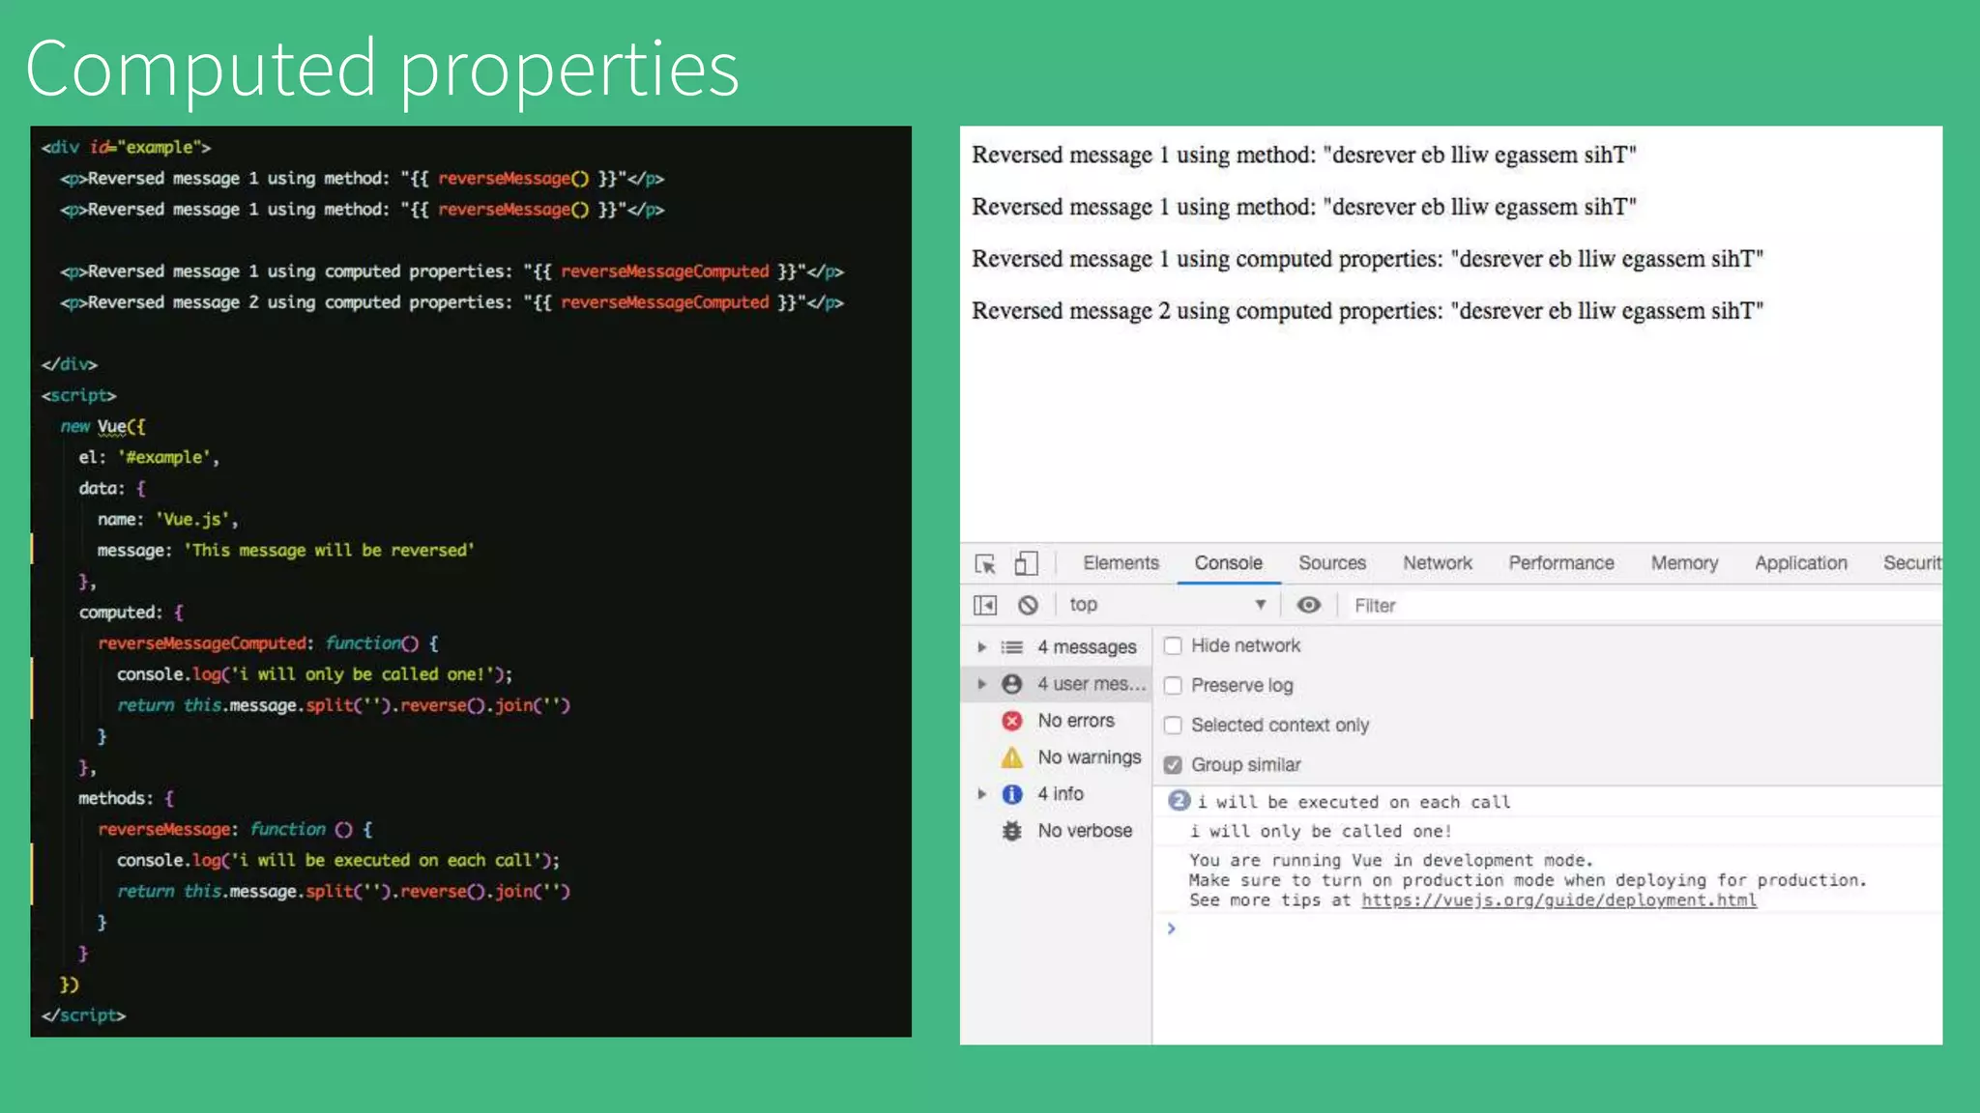1980x1113 pixels.
Task: Click the grouped message count badge 2
Action: (x=1179, y=801)
